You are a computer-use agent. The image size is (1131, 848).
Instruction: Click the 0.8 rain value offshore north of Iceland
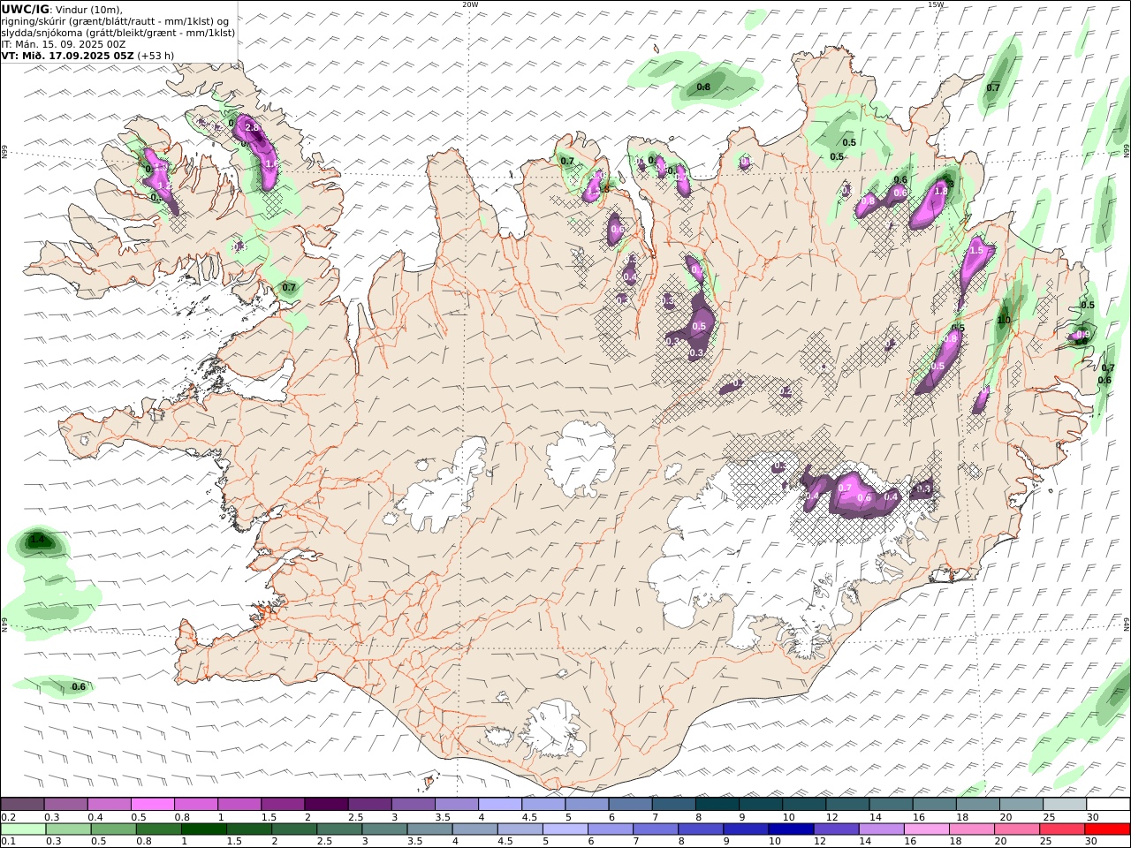[x=703, y=87]
